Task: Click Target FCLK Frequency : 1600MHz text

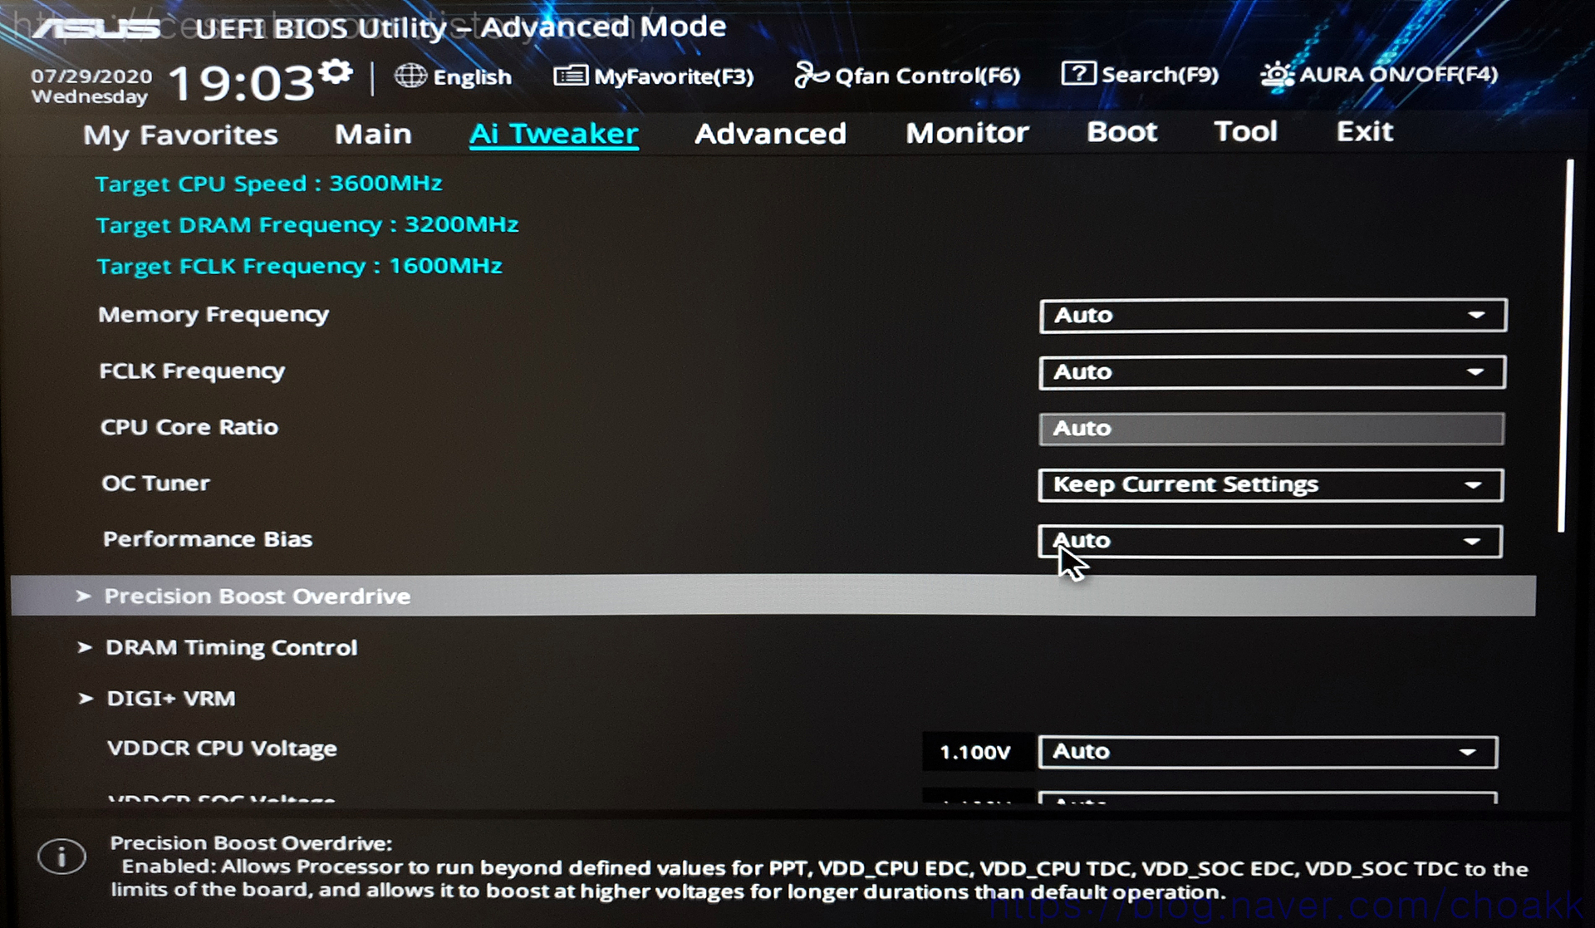Action: click(x=299, y=267)
